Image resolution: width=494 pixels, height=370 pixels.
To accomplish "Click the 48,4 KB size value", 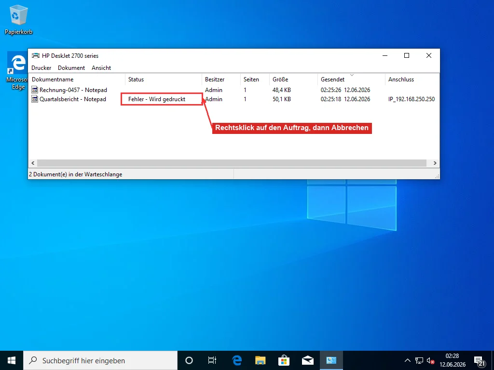I will [281, 90].
